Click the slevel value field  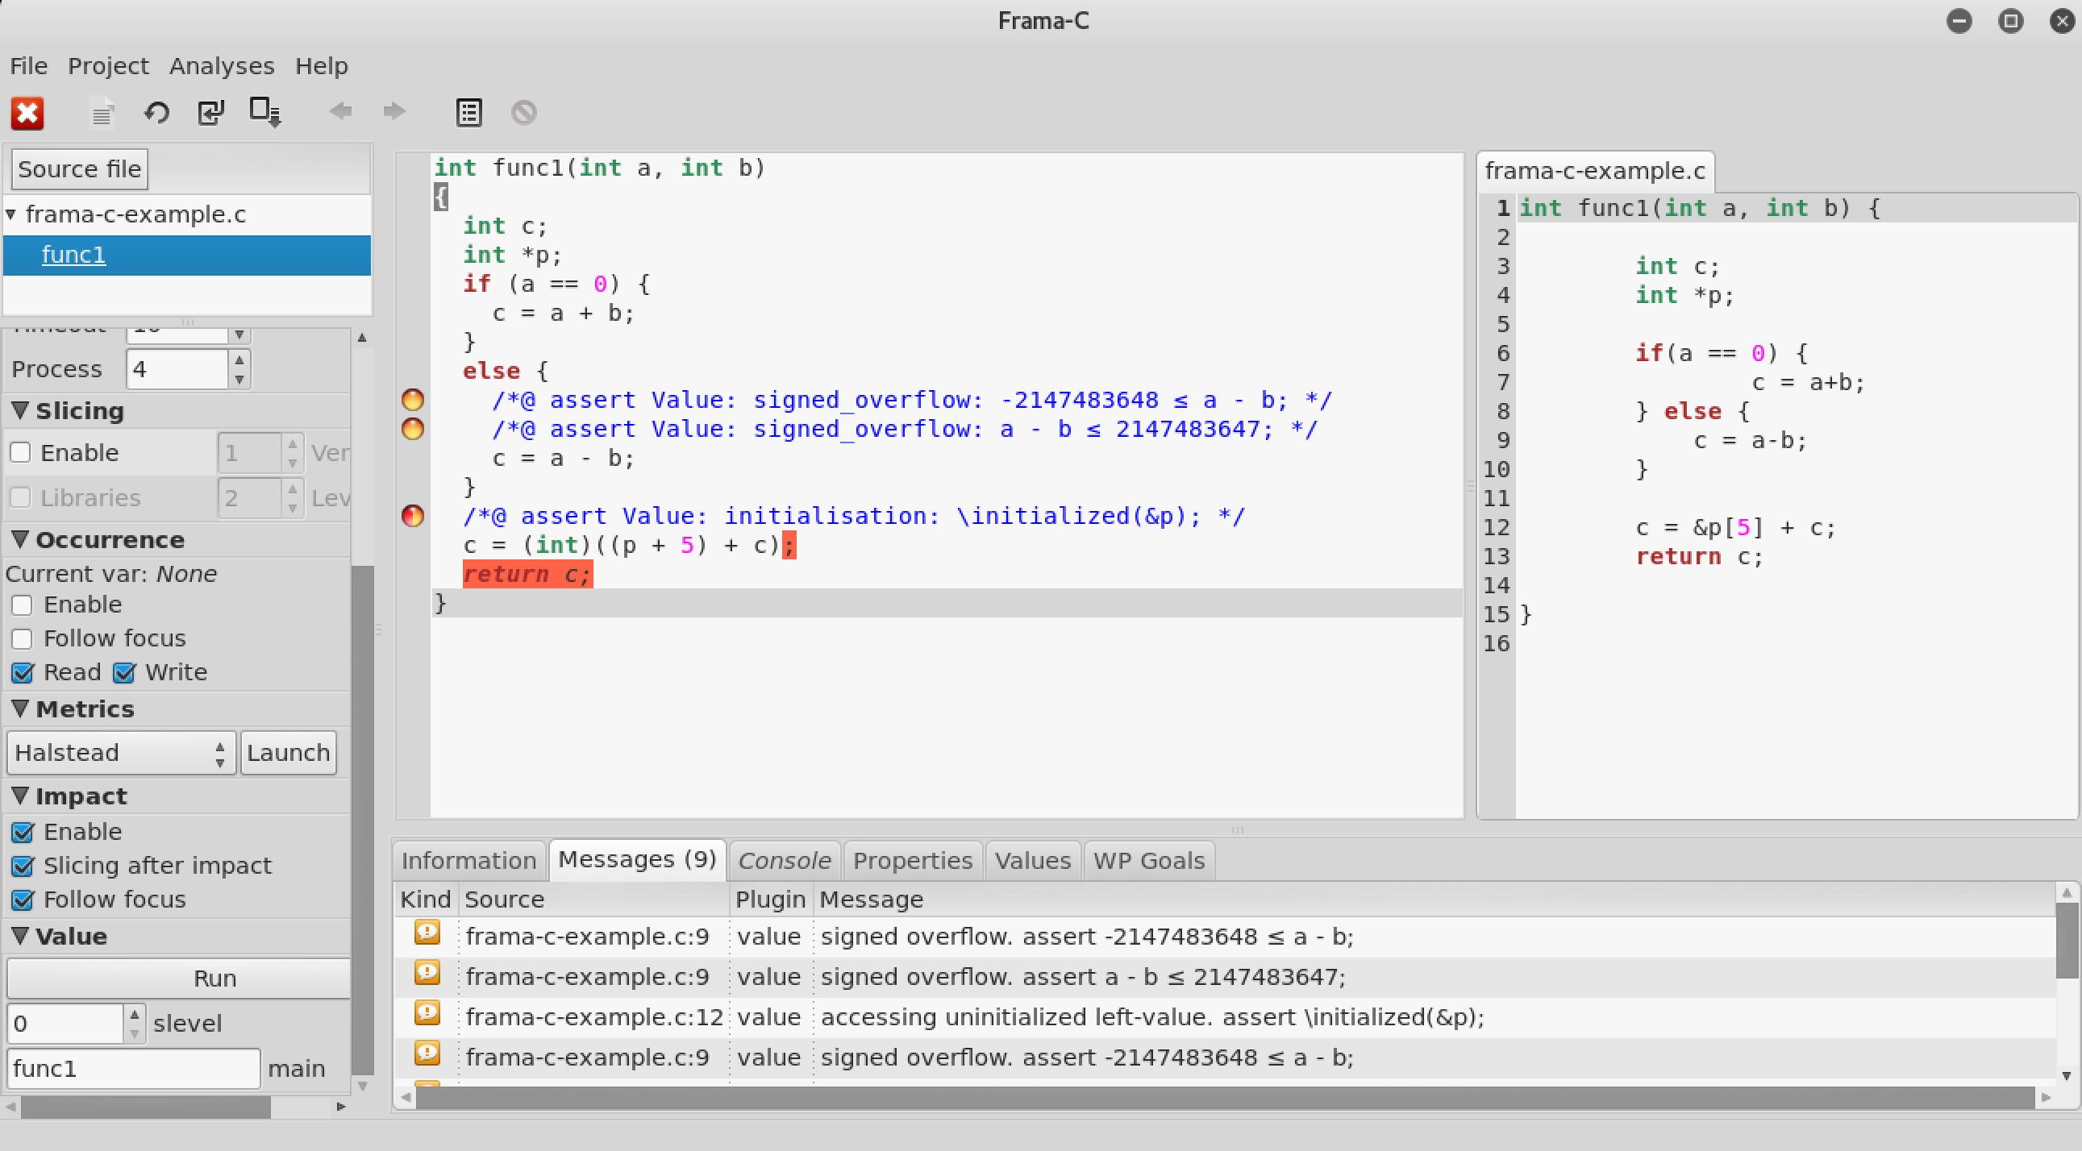[65, 1024]
